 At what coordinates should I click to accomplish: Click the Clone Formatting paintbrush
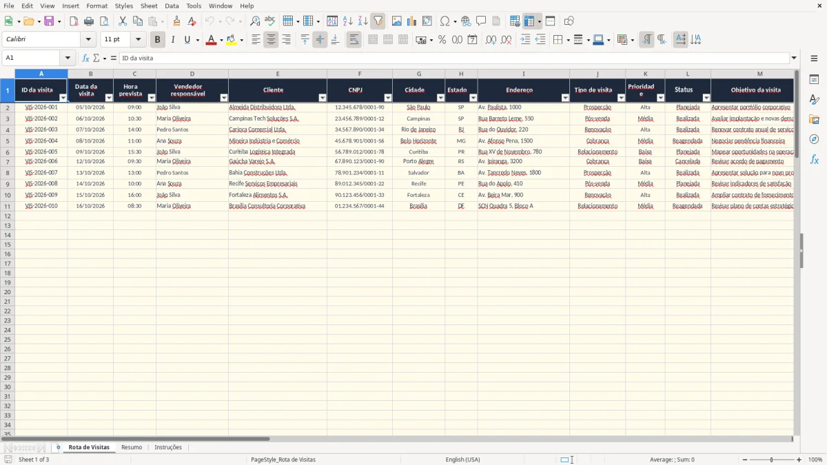pos(177,21)
